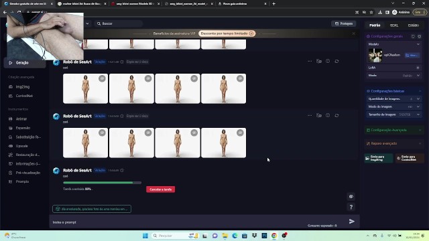
Task: Add a LoRA with the plus icon
Action: pyautogui.click(x=418, y=68)
